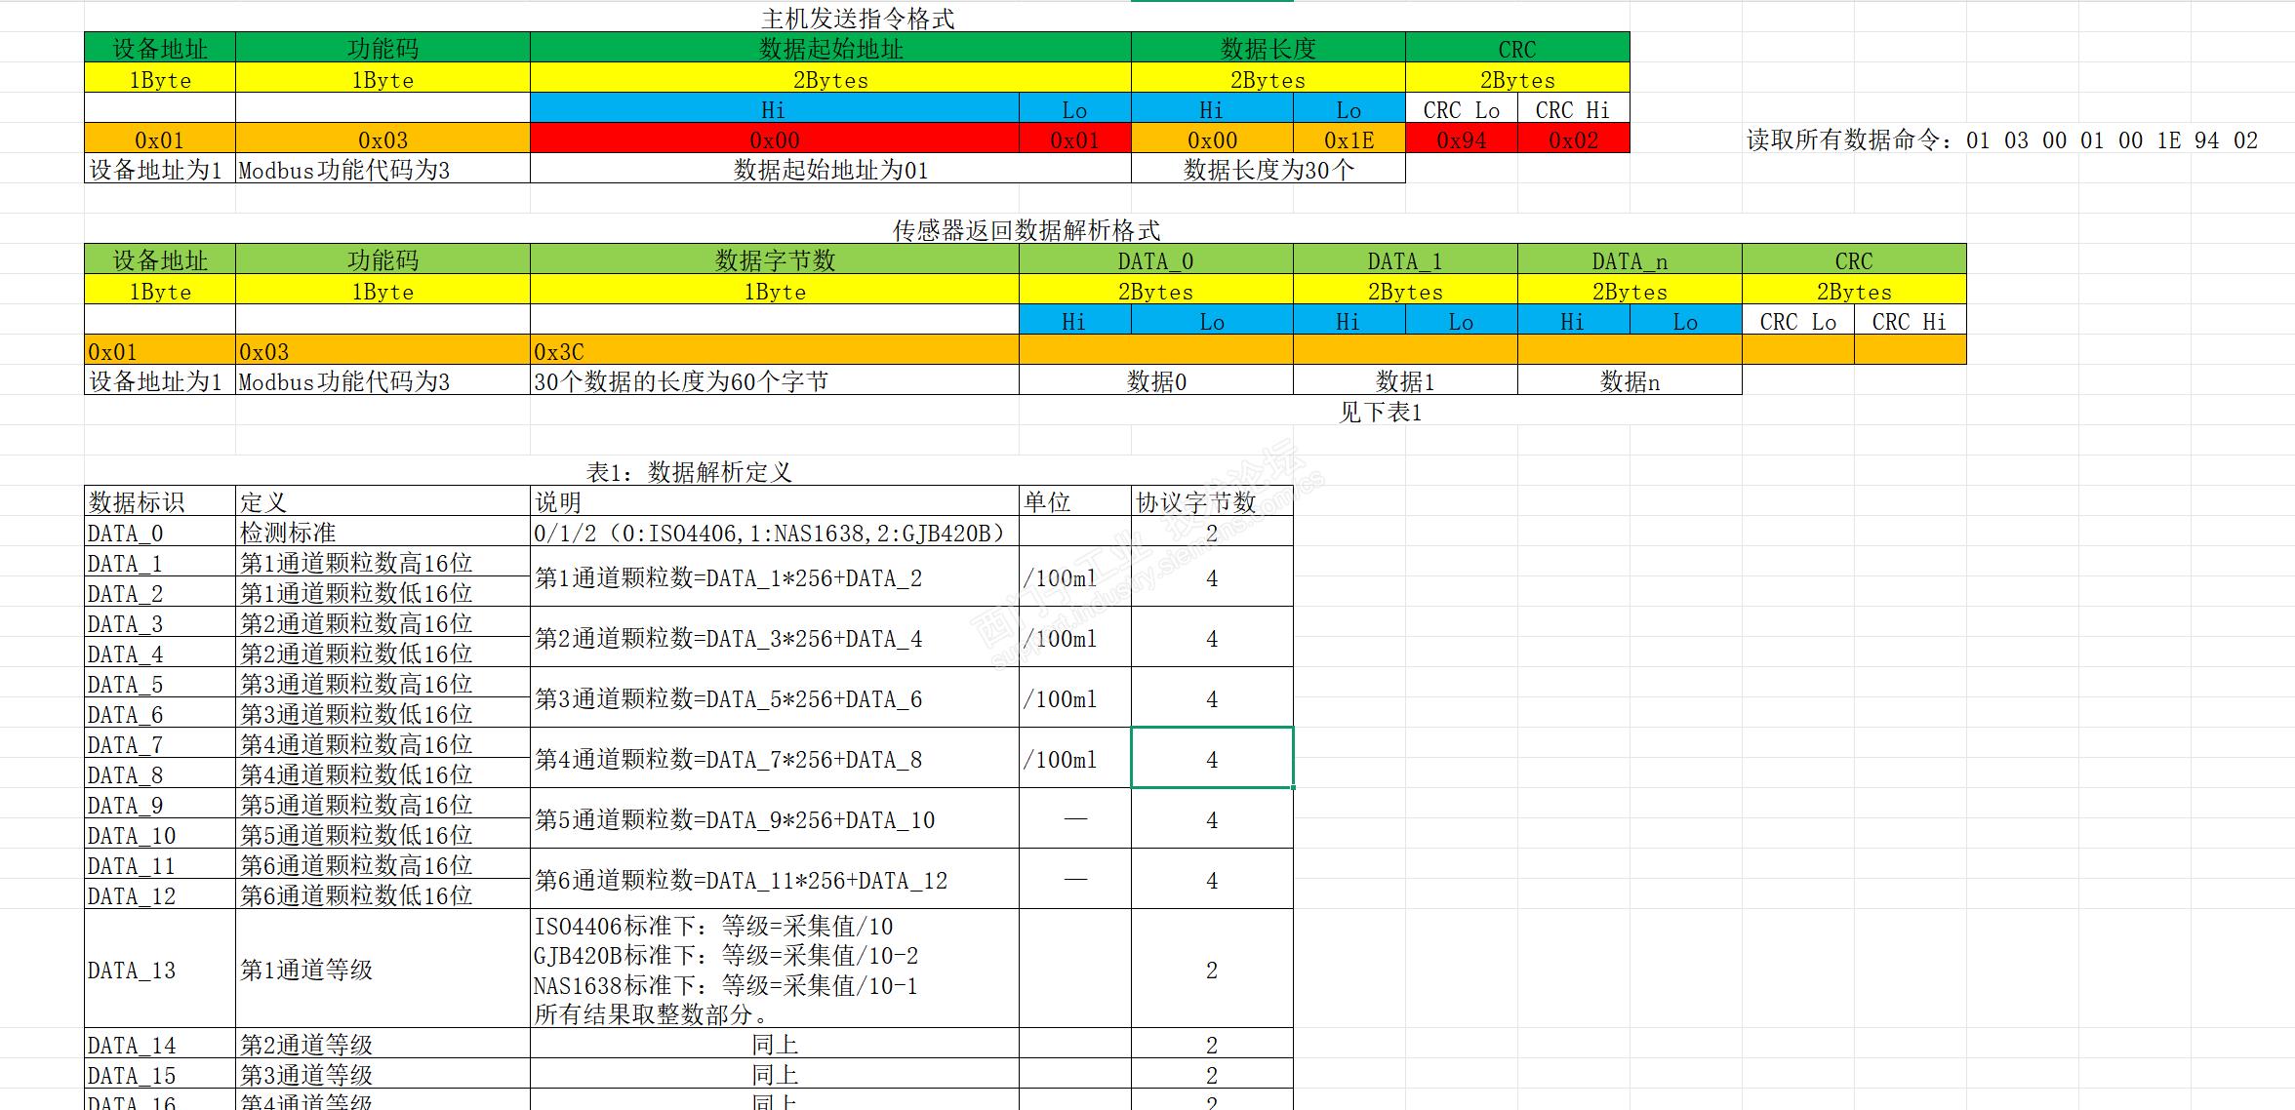Select the '主机发送指令格式' title cell
Viewport: 2295px width, 1110px height.
click(857, 19)
